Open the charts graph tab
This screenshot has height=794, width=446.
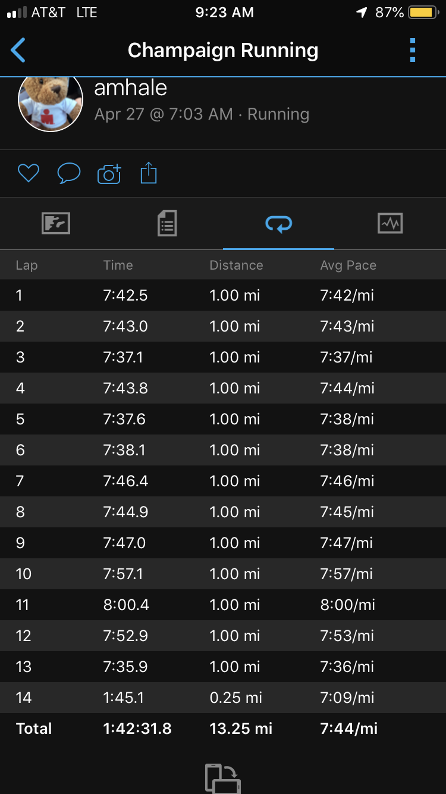(390, 223)
